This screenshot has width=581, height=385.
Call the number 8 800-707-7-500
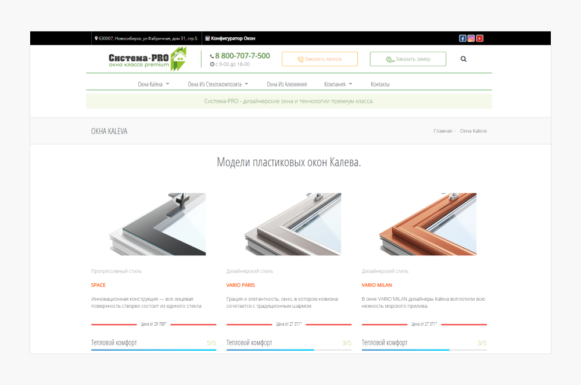coord(242,56)
